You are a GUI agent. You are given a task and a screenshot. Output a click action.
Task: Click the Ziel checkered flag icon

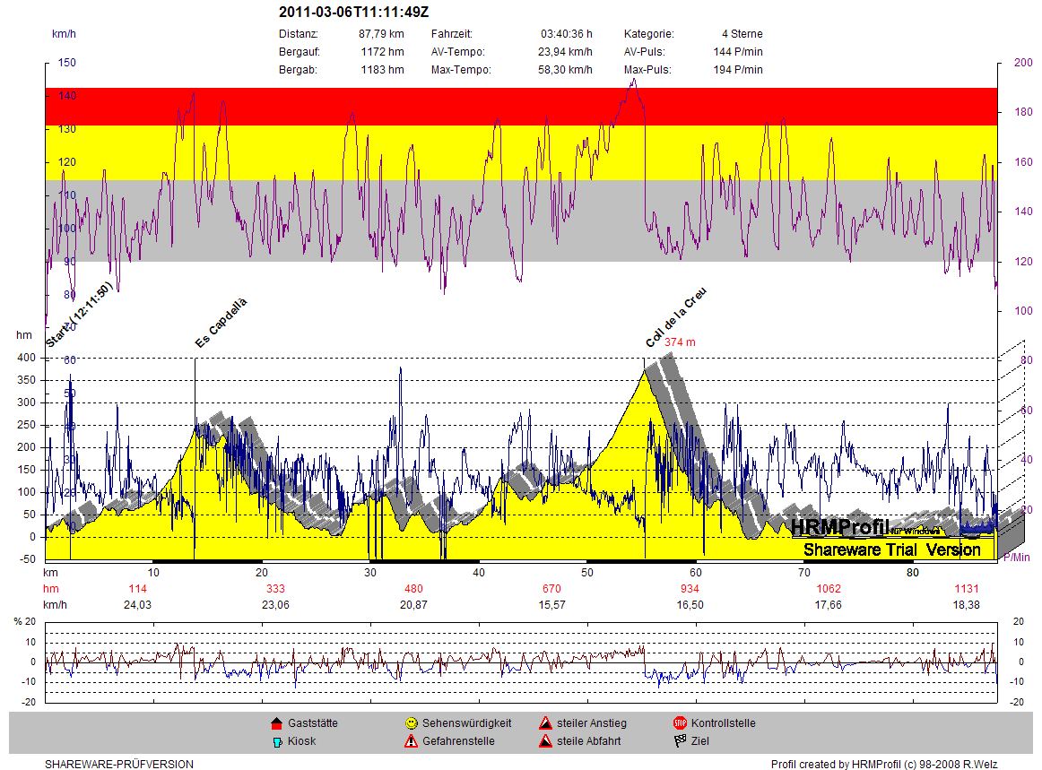[x=680, y=741]
